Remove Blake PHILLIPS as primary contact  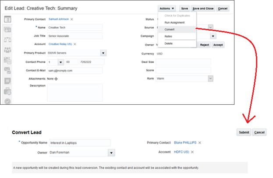click(x=200, y=142)
